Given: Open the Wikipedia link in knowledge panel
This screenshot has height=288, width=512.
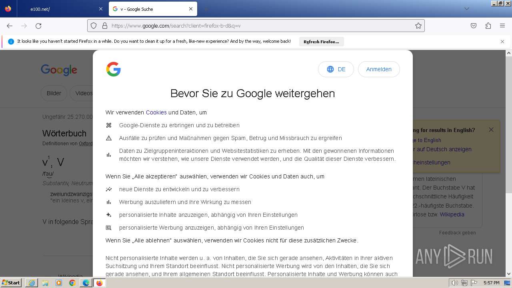Looking at the screenshot, I should (452, 214).
